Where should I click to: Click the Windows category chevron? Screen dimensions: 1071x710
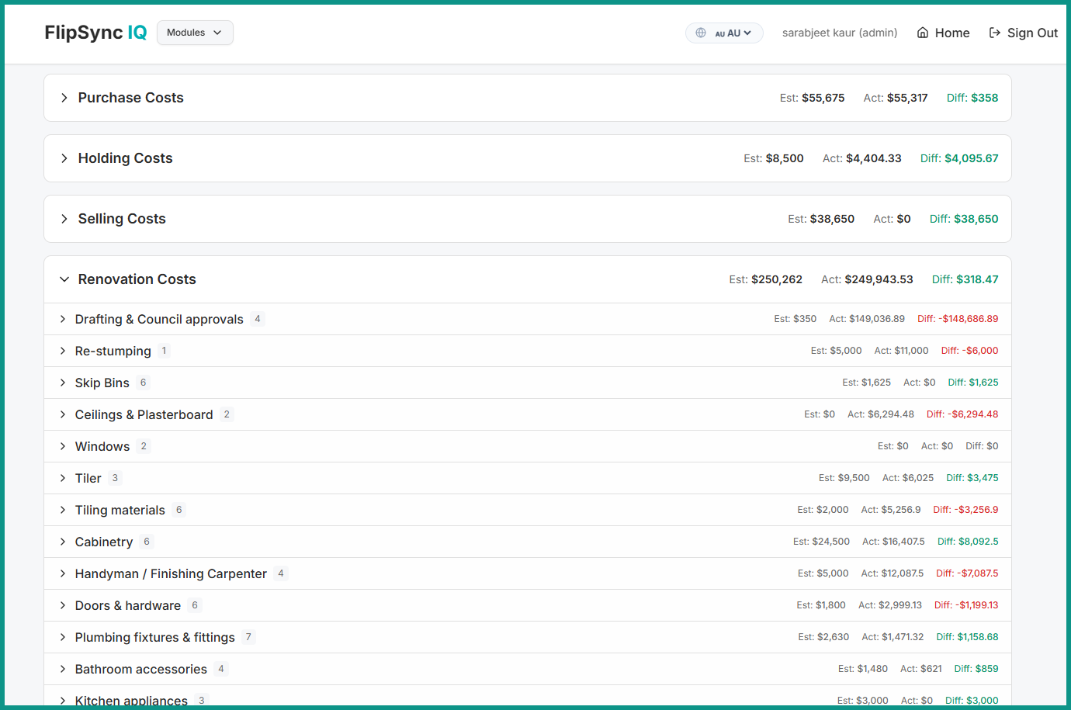(x=63, y=446)
